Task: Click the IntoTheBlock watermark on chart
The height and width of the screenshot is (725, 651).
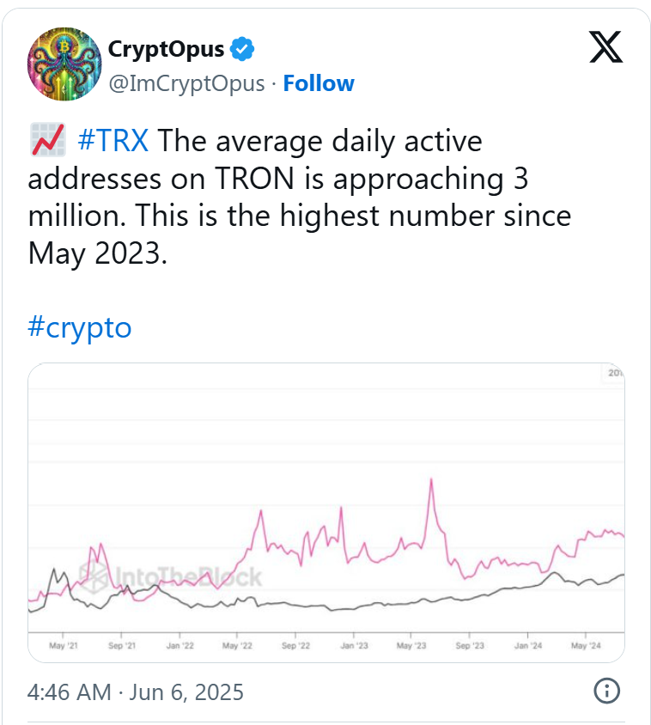Action: tap(170, 577)
